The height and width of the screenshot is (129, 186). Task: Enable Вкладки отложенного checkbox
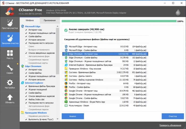click(26, 50)
